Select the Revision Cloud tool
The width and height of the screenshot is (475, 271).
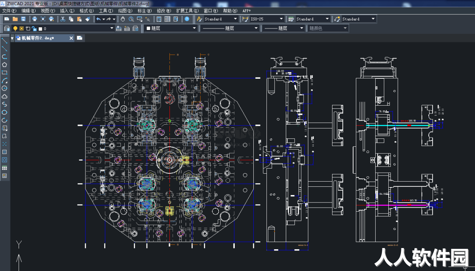pyautogui.click(x=5, y=96)
